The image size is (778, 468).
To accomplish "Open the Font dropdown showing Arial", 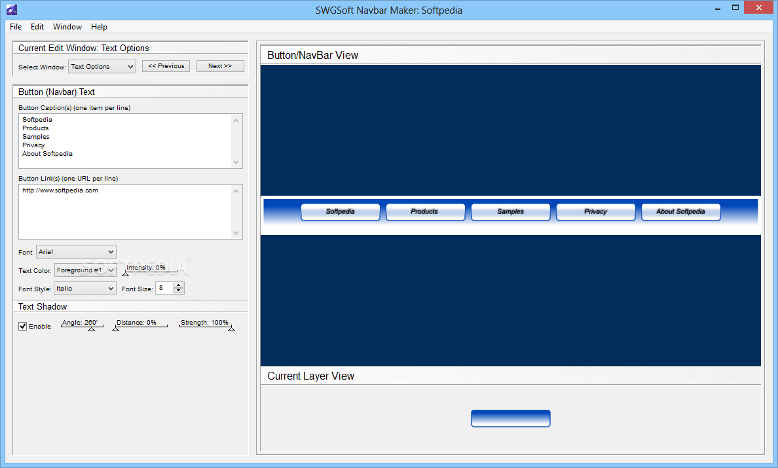I will point(76,252).
